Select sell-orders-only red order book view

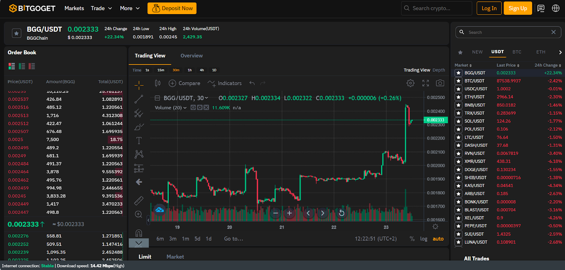click(x=32, y=66)
